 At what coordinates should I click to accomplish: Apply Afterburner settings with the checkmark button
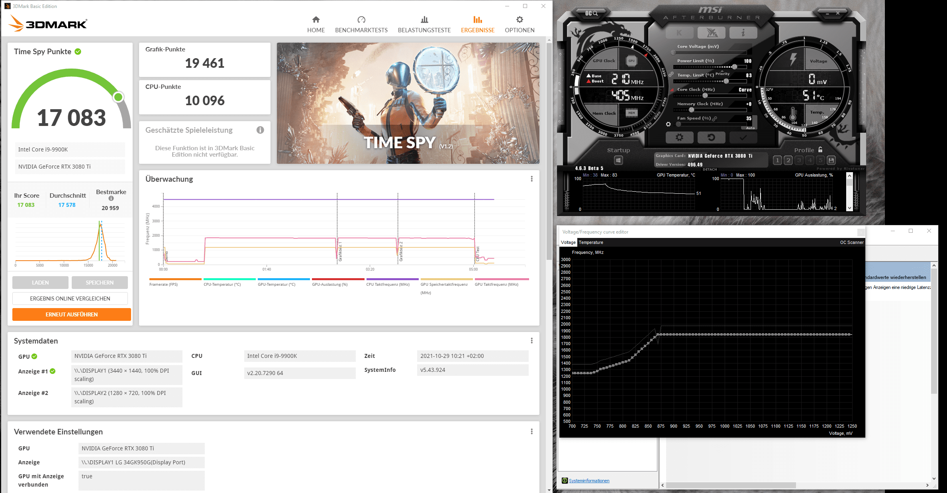(743, 137)
